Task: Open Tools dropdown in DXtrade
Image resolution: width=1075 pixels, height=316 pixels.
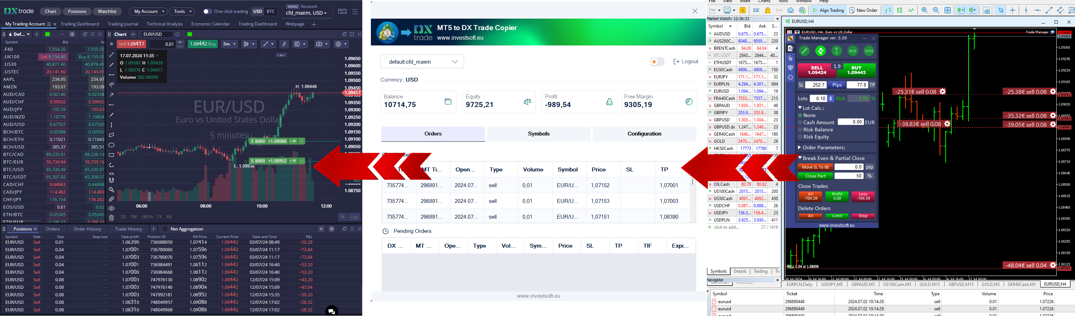Action: point(182,12)
